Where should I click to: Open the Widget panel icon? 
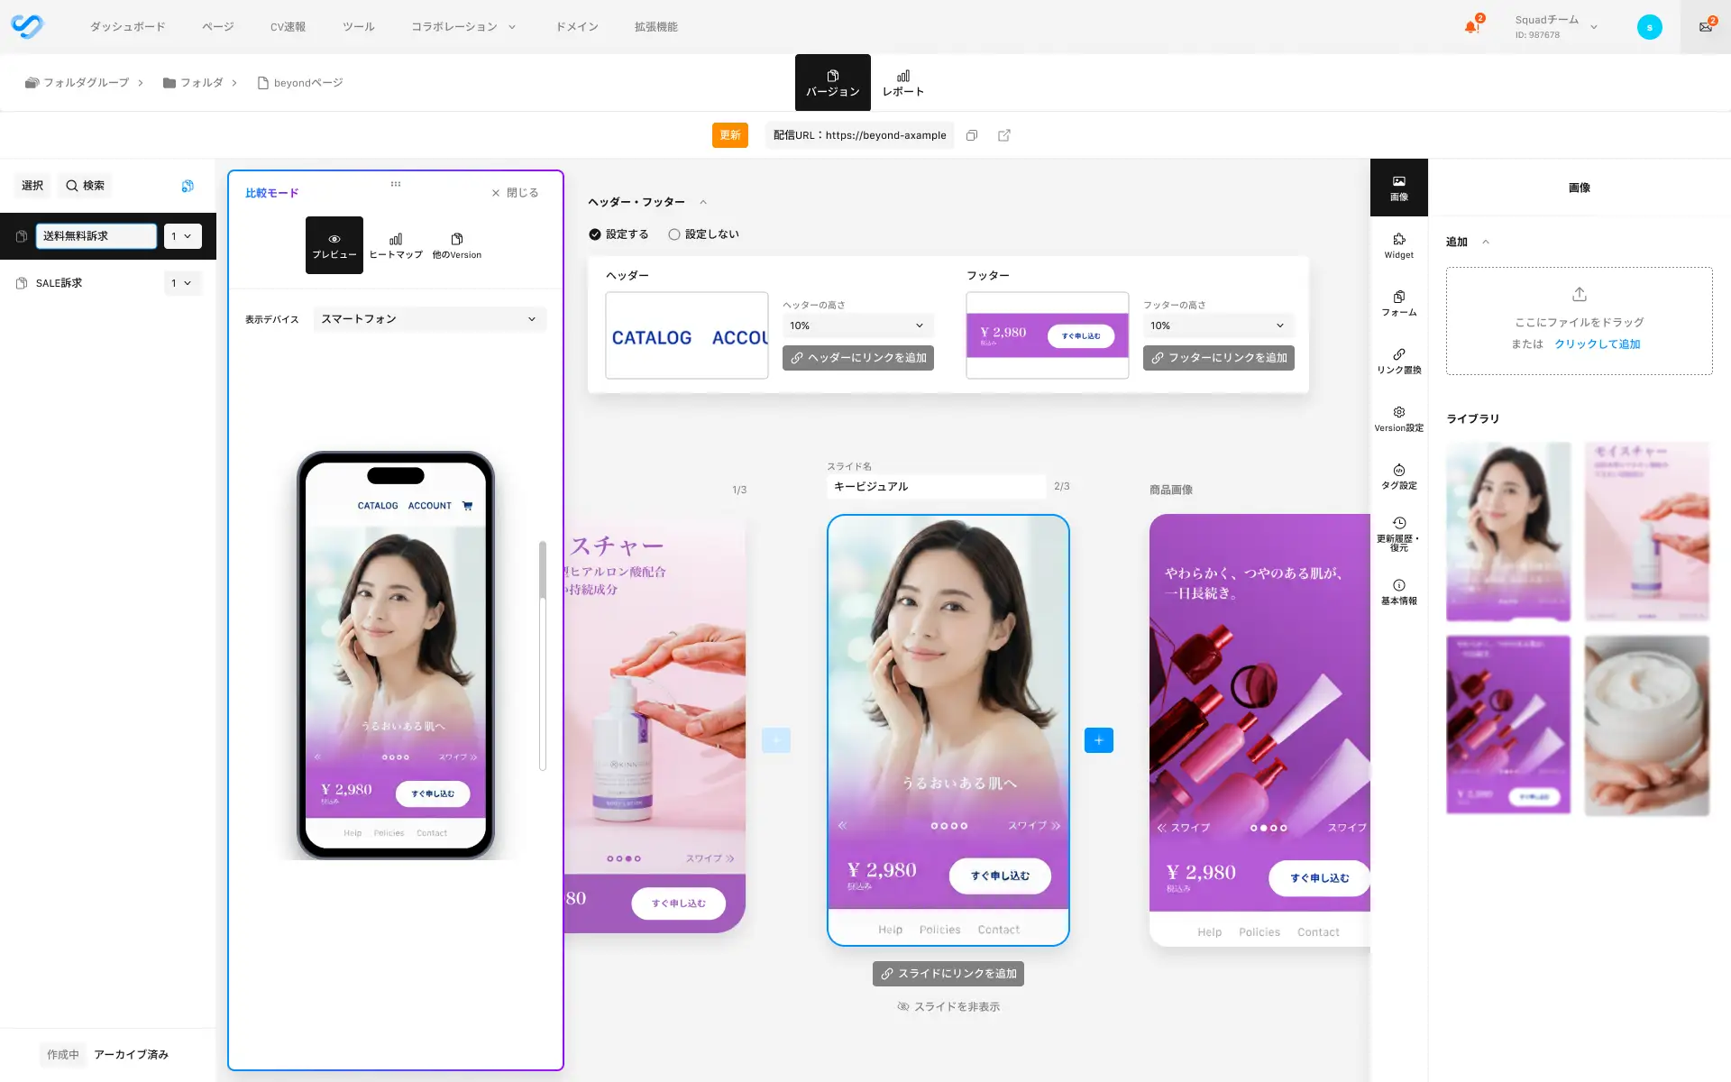(x=1398, y=245)
